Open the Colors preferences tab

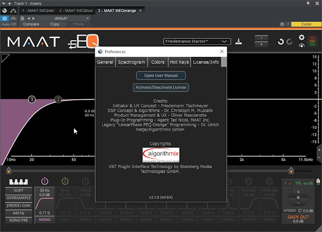tap(157, 62)
